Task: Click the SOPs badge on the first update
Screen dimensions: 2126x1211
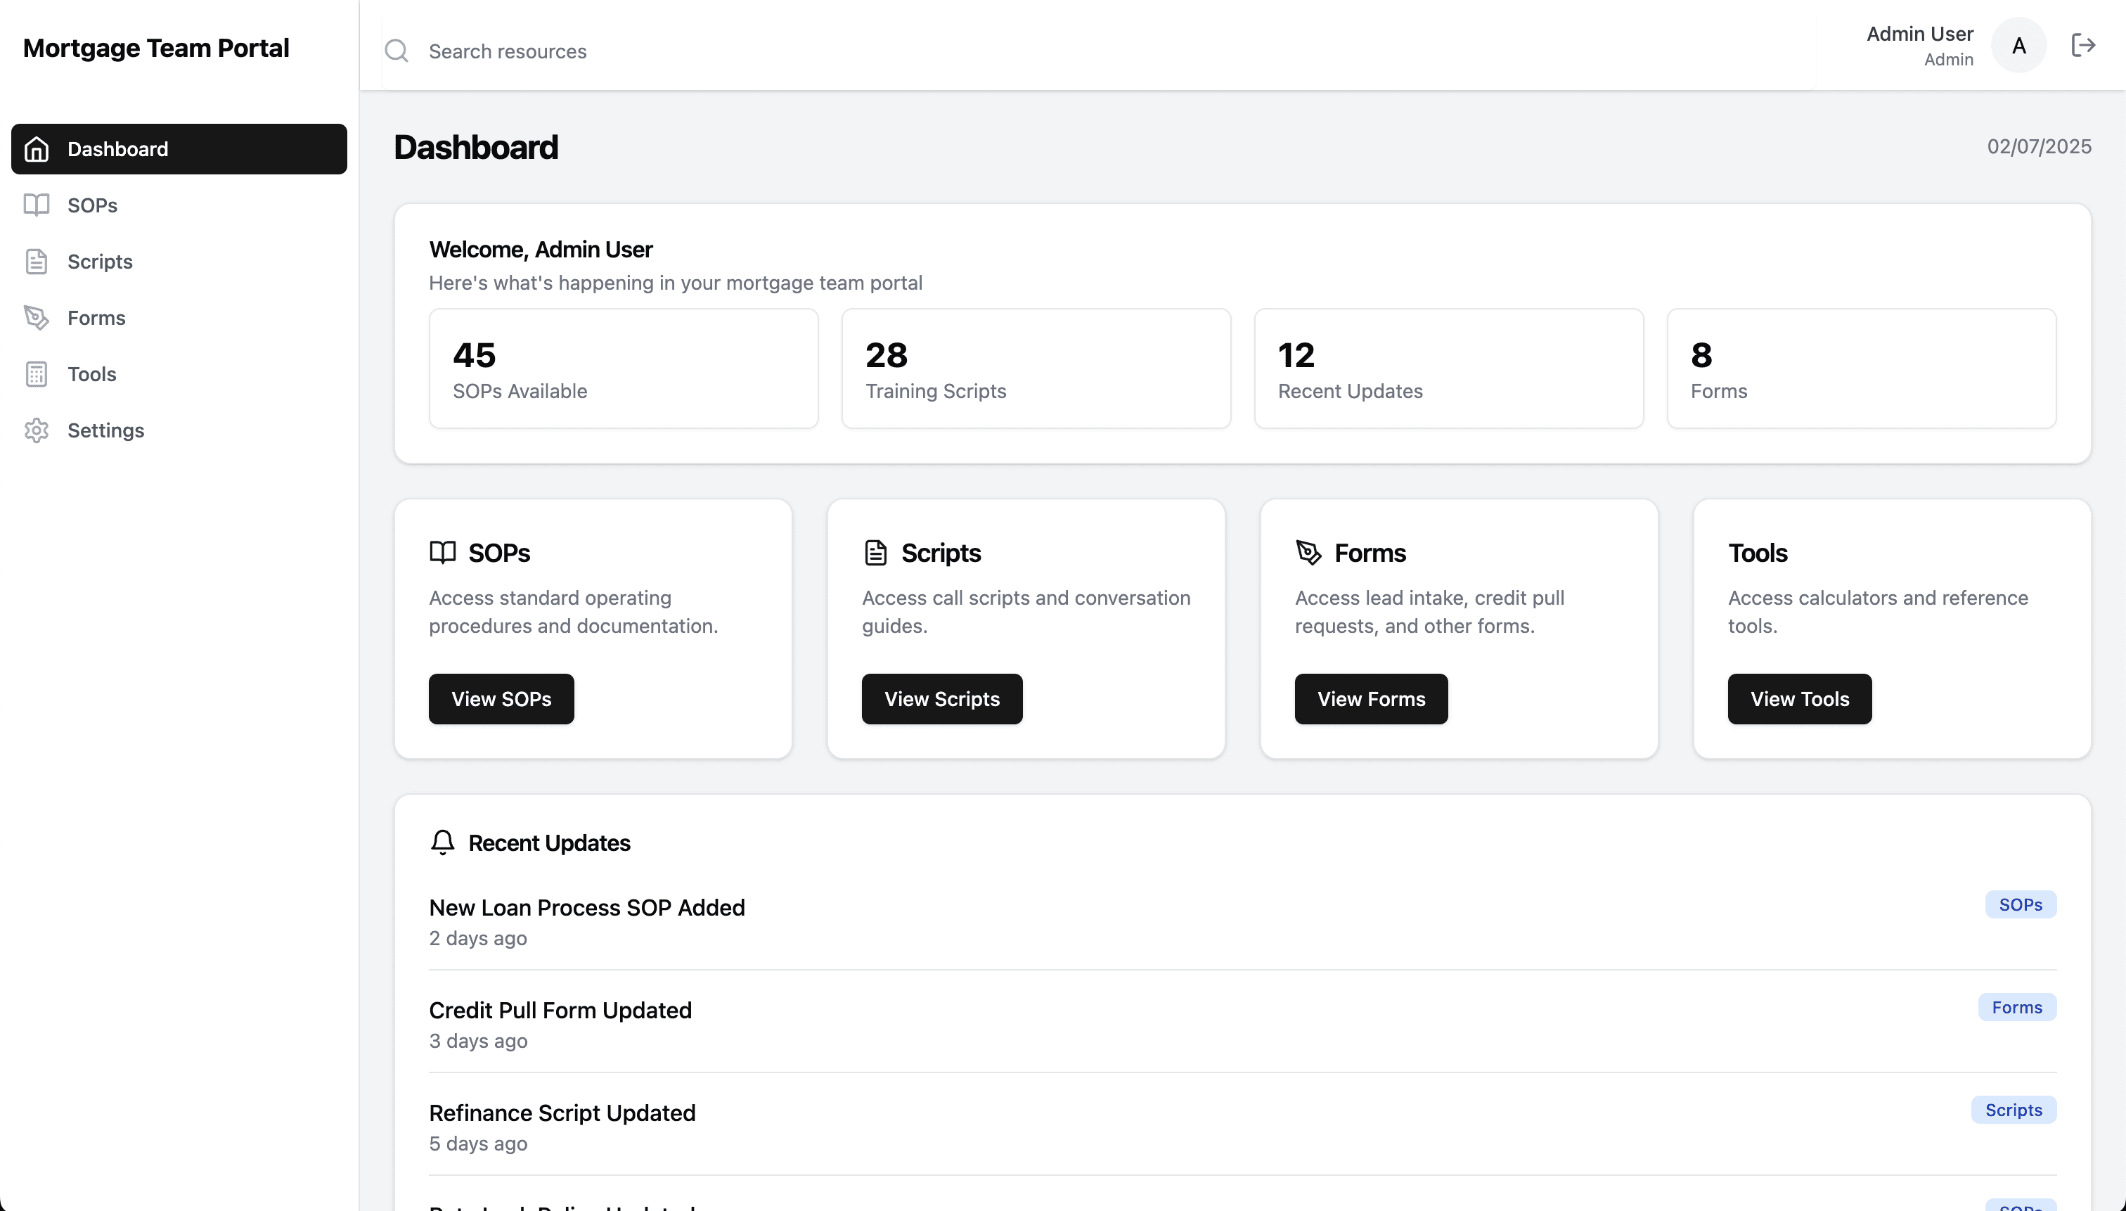Action: [x=2021, y=904]
